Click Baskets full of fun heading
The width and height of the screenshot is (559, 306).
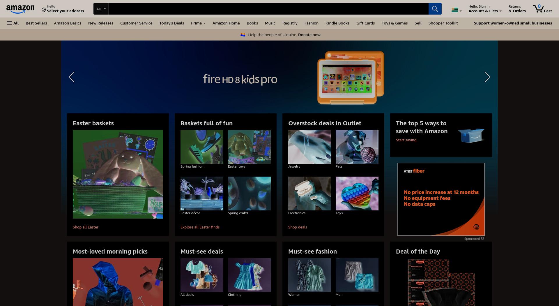pyautogui.click(x=206, y=123)
